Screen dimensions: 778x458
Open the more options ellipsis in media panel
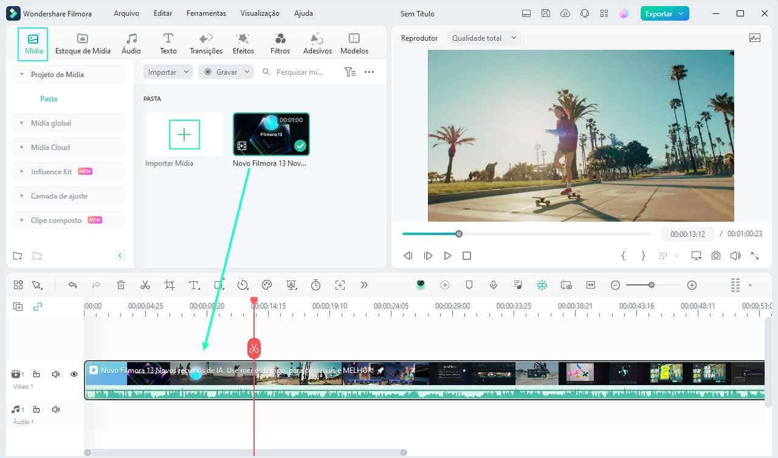click(x=369, y=72)
